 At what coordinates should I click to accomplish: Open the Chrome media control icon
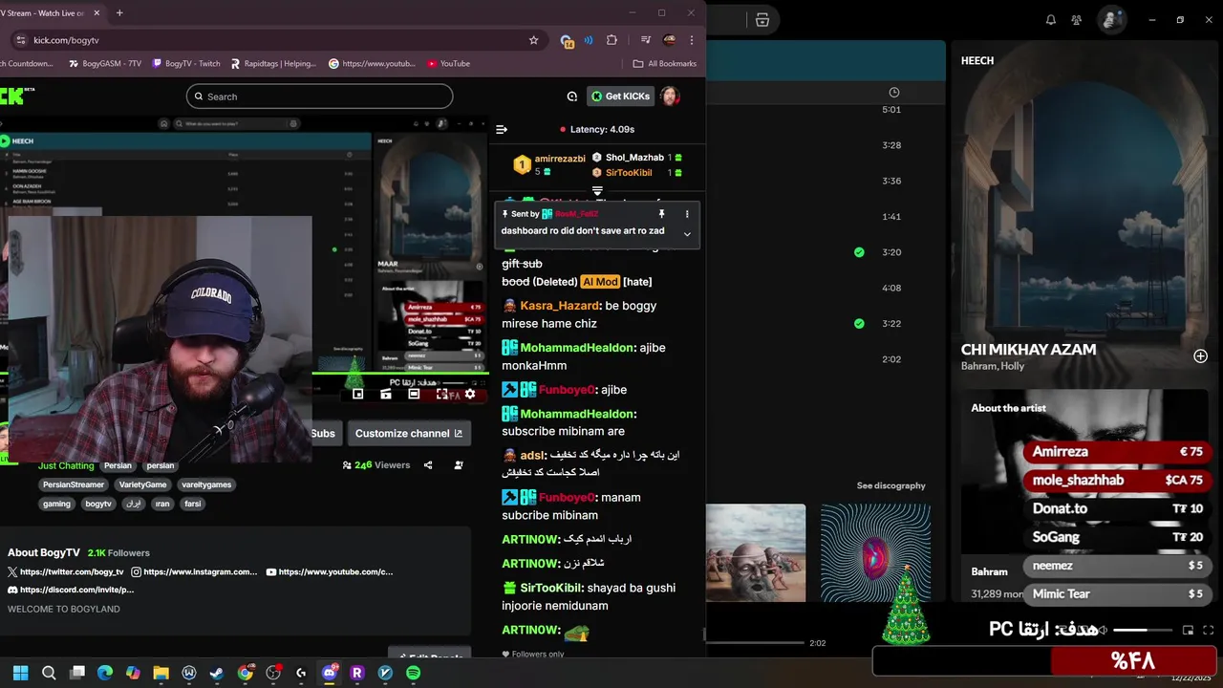tap(646, 40)
